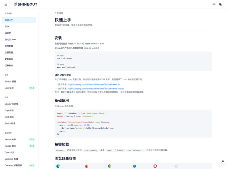This screenshot has width=228, height=169.
Task: Navigate to 主题配置 page
Action: [x=19, y=52]
